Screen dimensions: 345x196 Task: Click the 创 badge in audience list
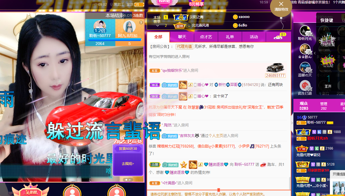303,132
